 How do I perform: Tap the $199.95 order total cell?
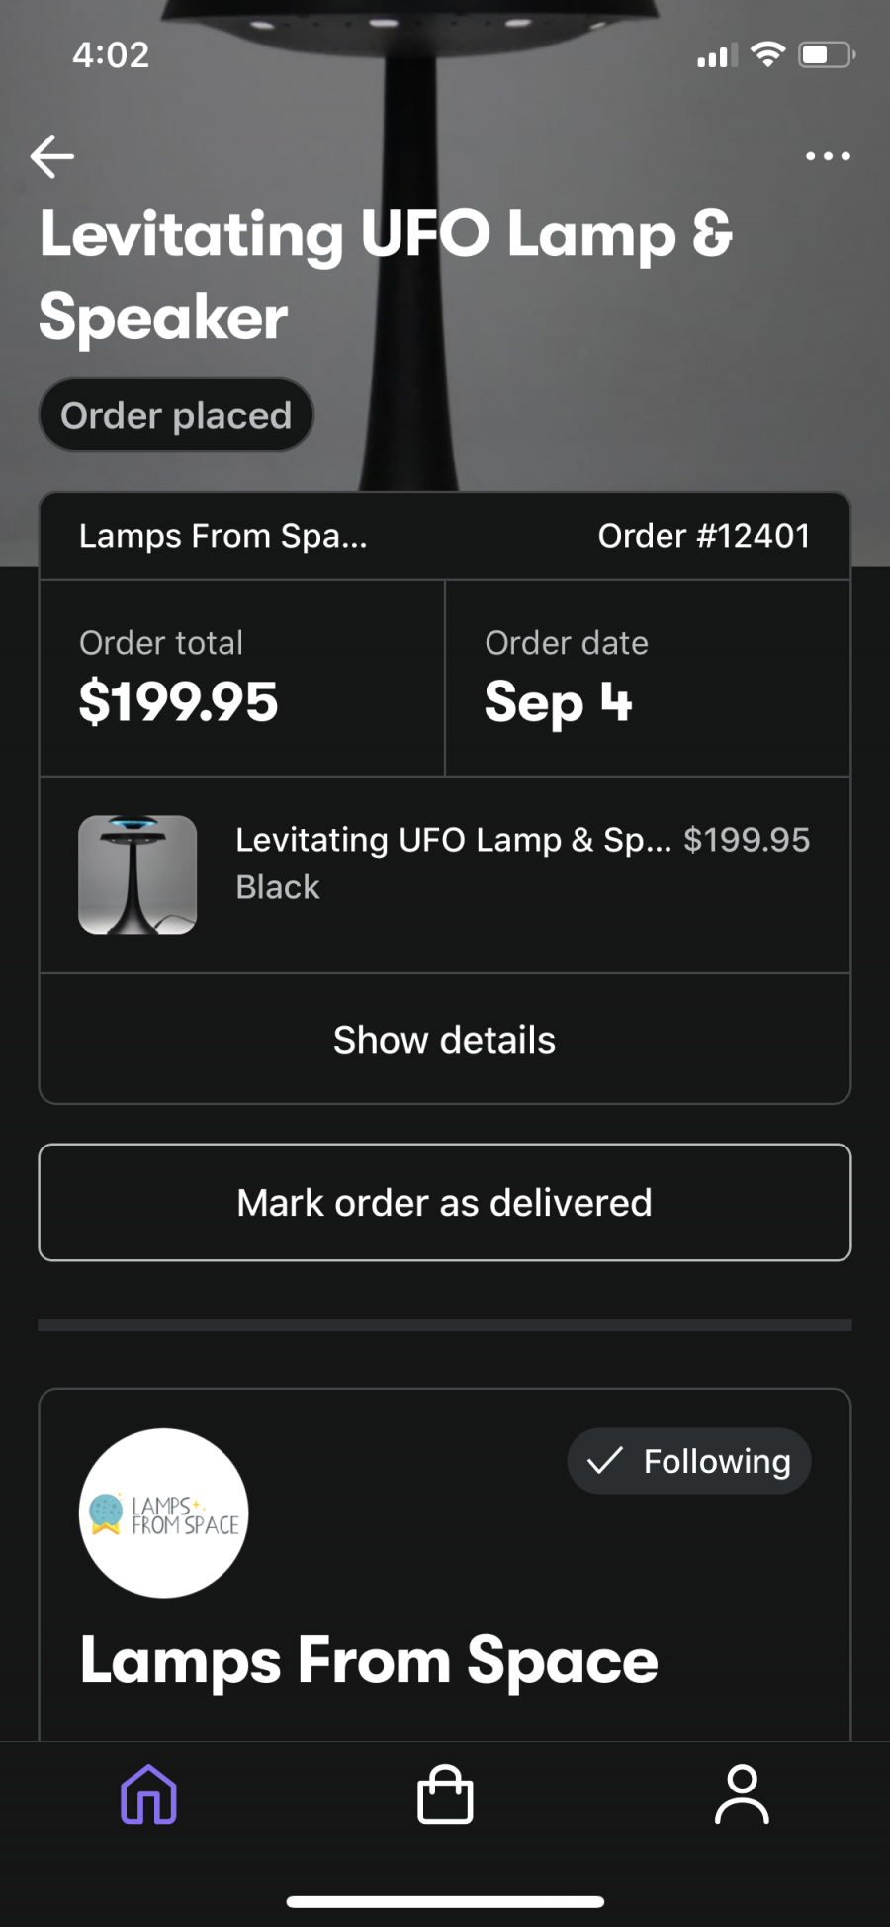242,679
